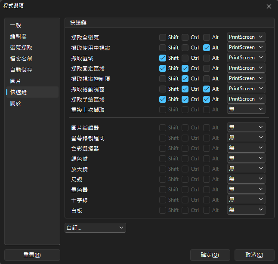This screenshot has width=278, height=264.
Task: Click the 擷取捲動視窗 label
Action: pos(88,89)
